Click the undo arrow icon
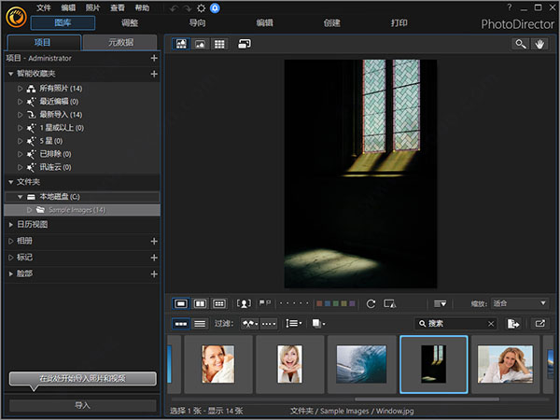The image size is (560, 420). [x=174, y=8]
